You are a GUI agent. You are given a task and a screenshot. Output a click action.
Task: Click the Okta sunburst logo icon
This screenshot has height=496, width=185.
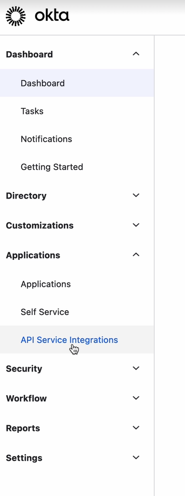(x=16, y=16)
